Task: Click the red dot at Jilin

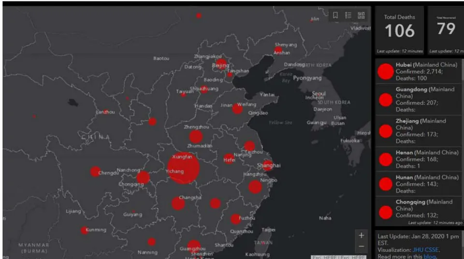Action: (x=312, y=21)
